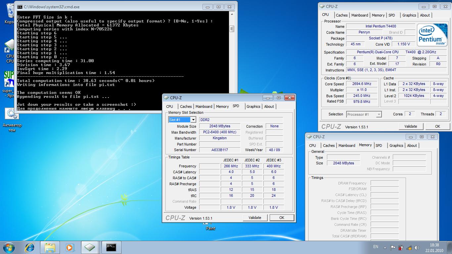This screenshot has width=452, height=254.
Task: Select Memory tab in processor CPU-Z window
Action: 378,15
